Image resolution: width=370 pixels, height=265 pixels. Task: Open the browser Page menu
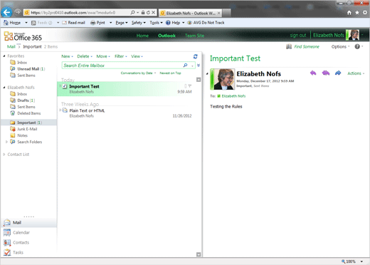tap(122, 23)
